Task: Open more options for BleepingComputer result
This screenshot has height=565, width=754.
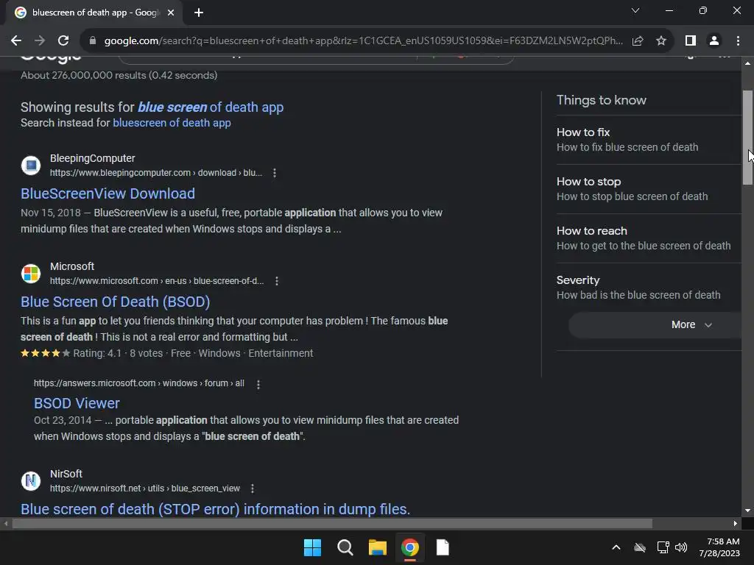Action: [x=275, y=173]
